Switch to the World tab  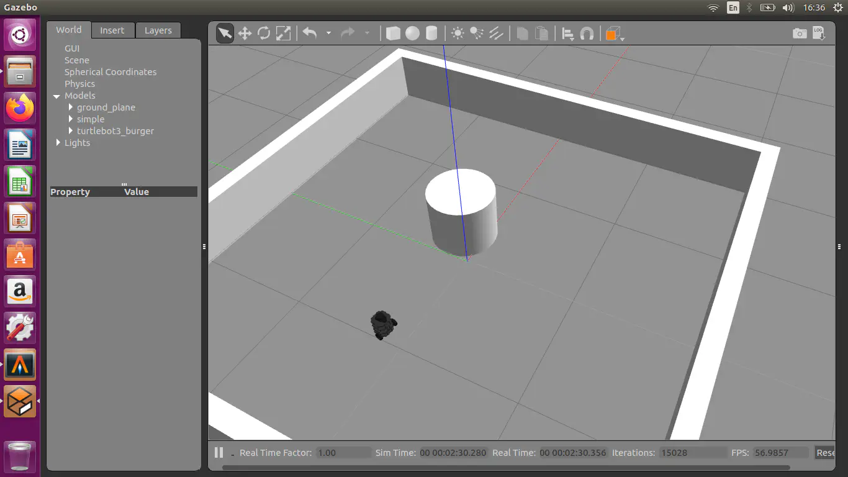coord(68,30)
